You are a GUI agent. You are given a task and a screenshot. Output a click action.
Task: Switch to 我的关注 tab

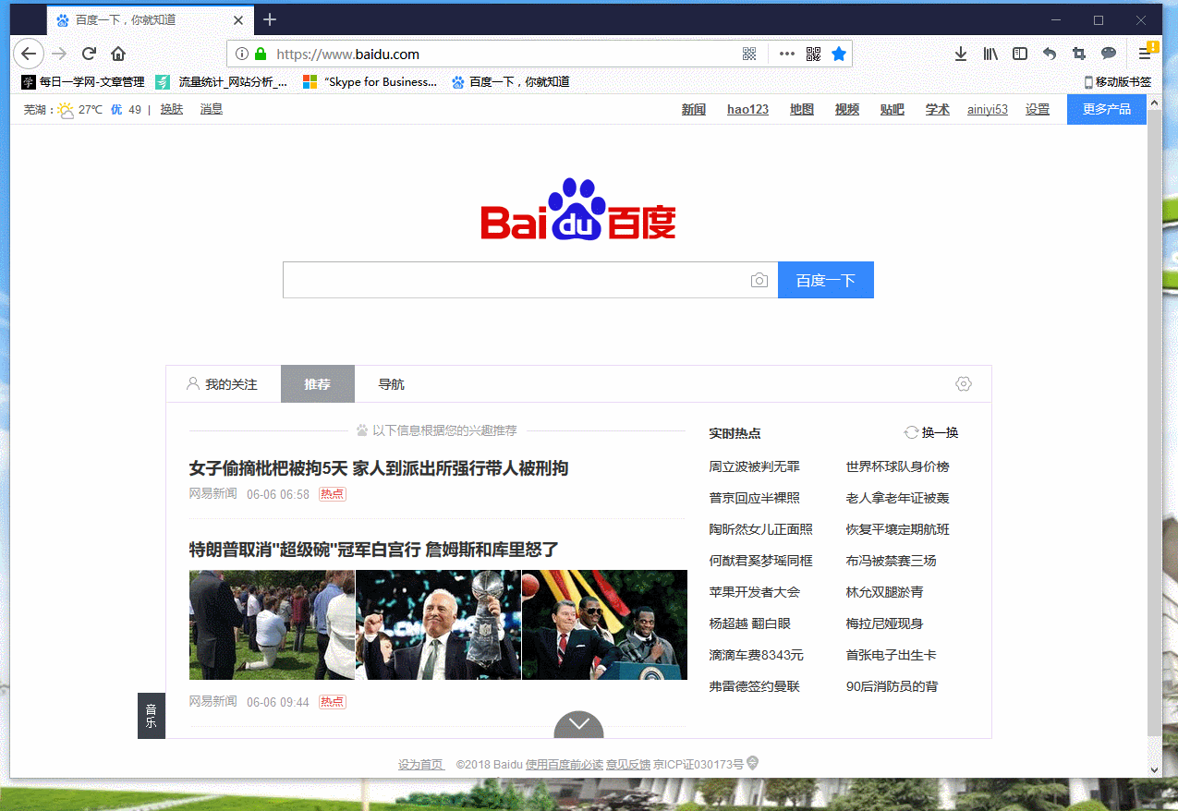coord(223,384)
